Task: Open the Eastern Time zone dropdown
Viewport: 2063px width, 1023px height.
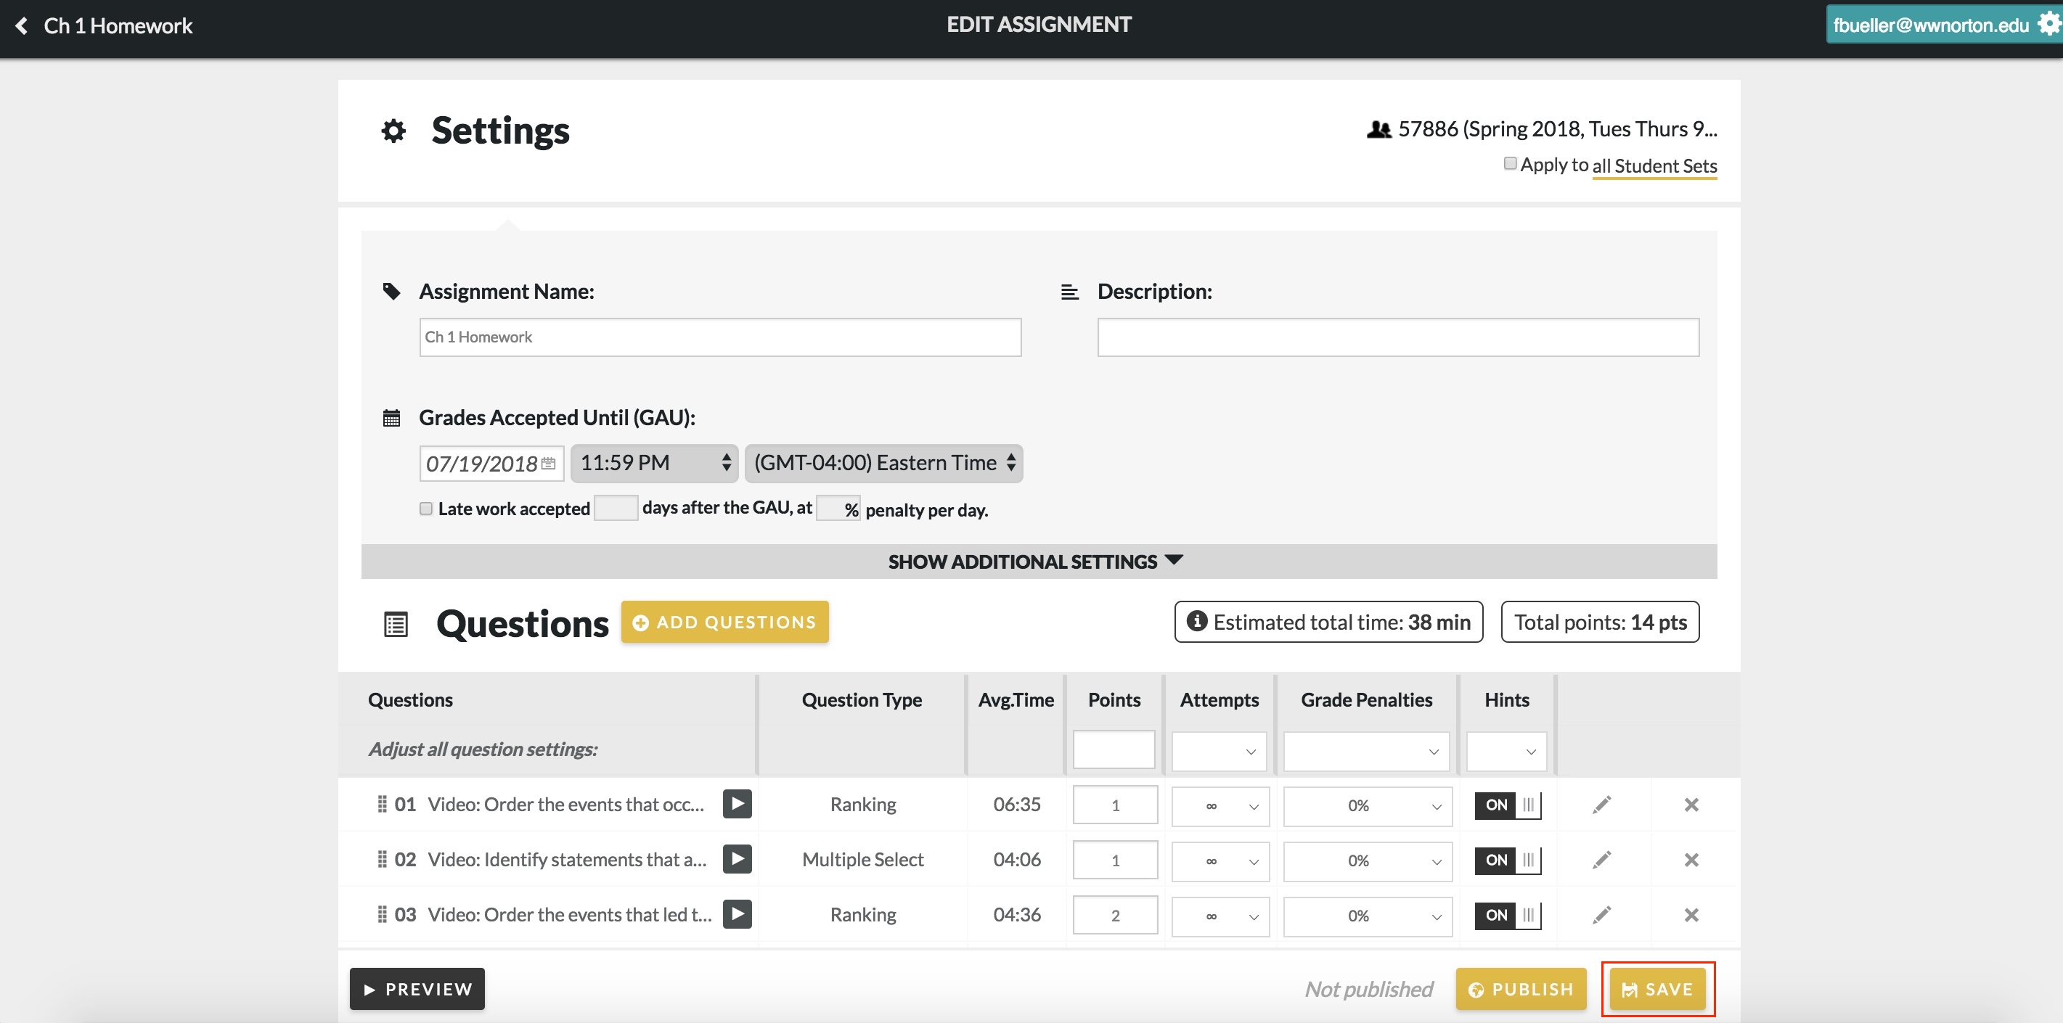Action: [883, 464]
